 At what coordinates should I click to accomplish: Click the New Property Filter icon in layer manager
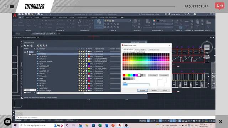pyautogui.click(x=25, y=46)
